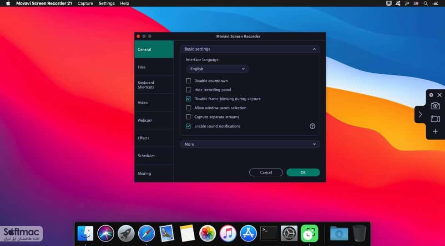The width and height of the screenshot is (445, 246).
Task: Open the Trash in the dock
Action: 359,234
